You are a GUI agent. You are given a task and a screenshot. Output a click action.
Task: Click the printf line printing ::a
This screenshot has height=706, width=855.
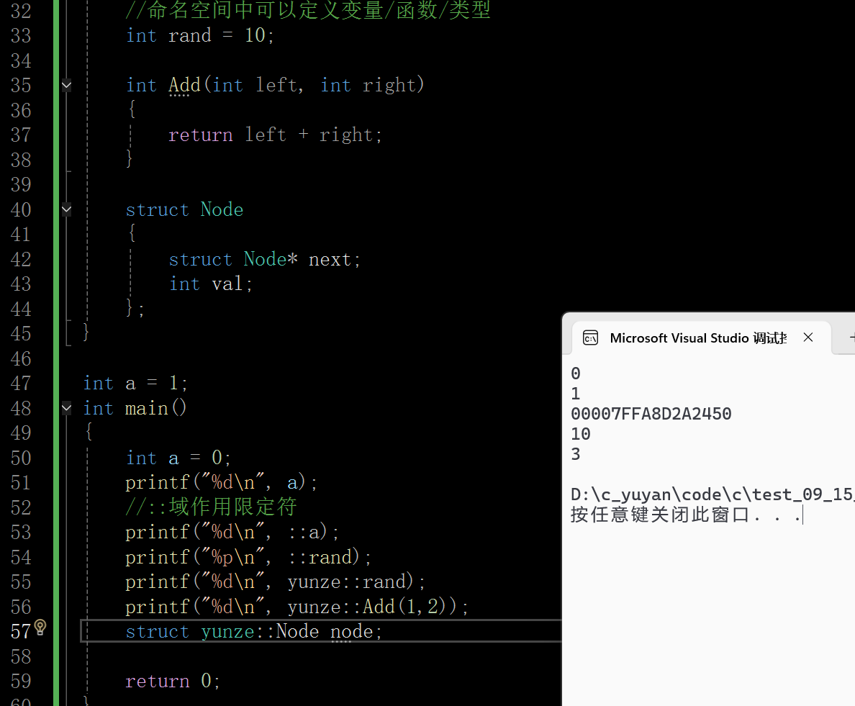click(x=232, y=532)
